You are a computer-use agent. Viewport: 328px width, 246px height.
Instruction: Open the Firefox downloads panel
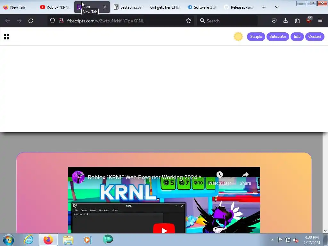285,20
